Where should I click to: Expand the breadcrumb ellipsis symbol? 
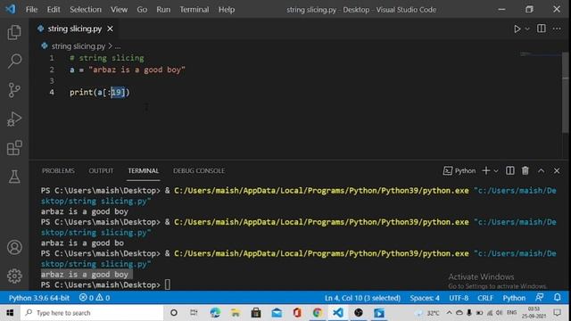[x=118, y=46]
